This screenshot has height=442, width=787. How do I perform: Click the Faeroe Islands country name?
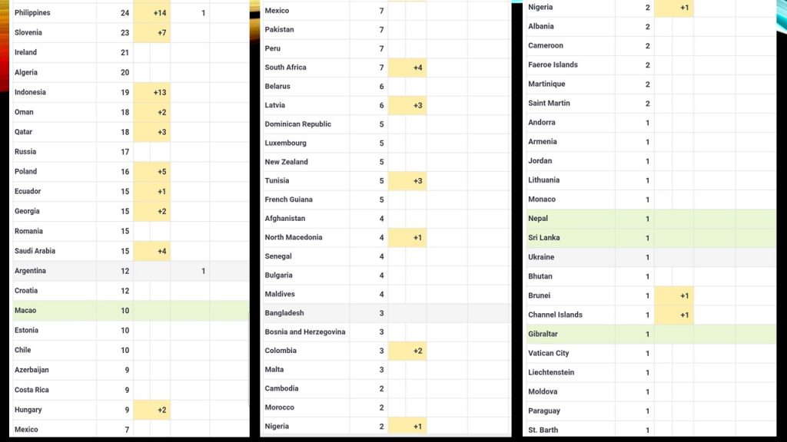[x=553, y=65]
